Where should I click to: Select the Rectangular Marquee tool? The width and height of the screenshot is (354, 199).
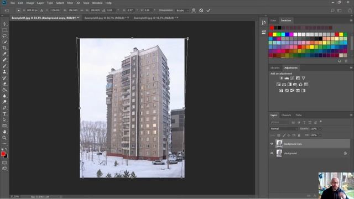click(4, 30)
